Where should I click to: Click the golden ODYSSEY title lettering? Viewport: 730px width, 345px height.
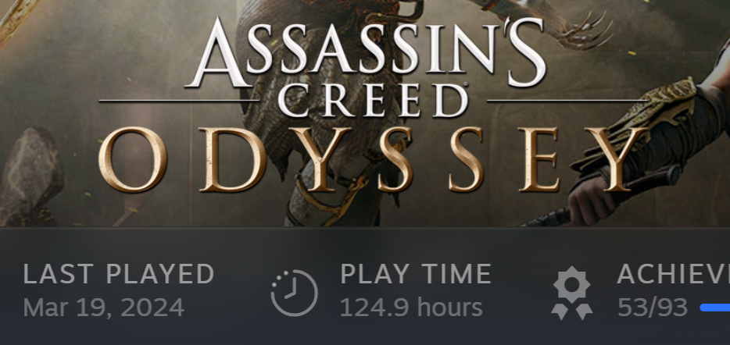click(x=373, y=159)
